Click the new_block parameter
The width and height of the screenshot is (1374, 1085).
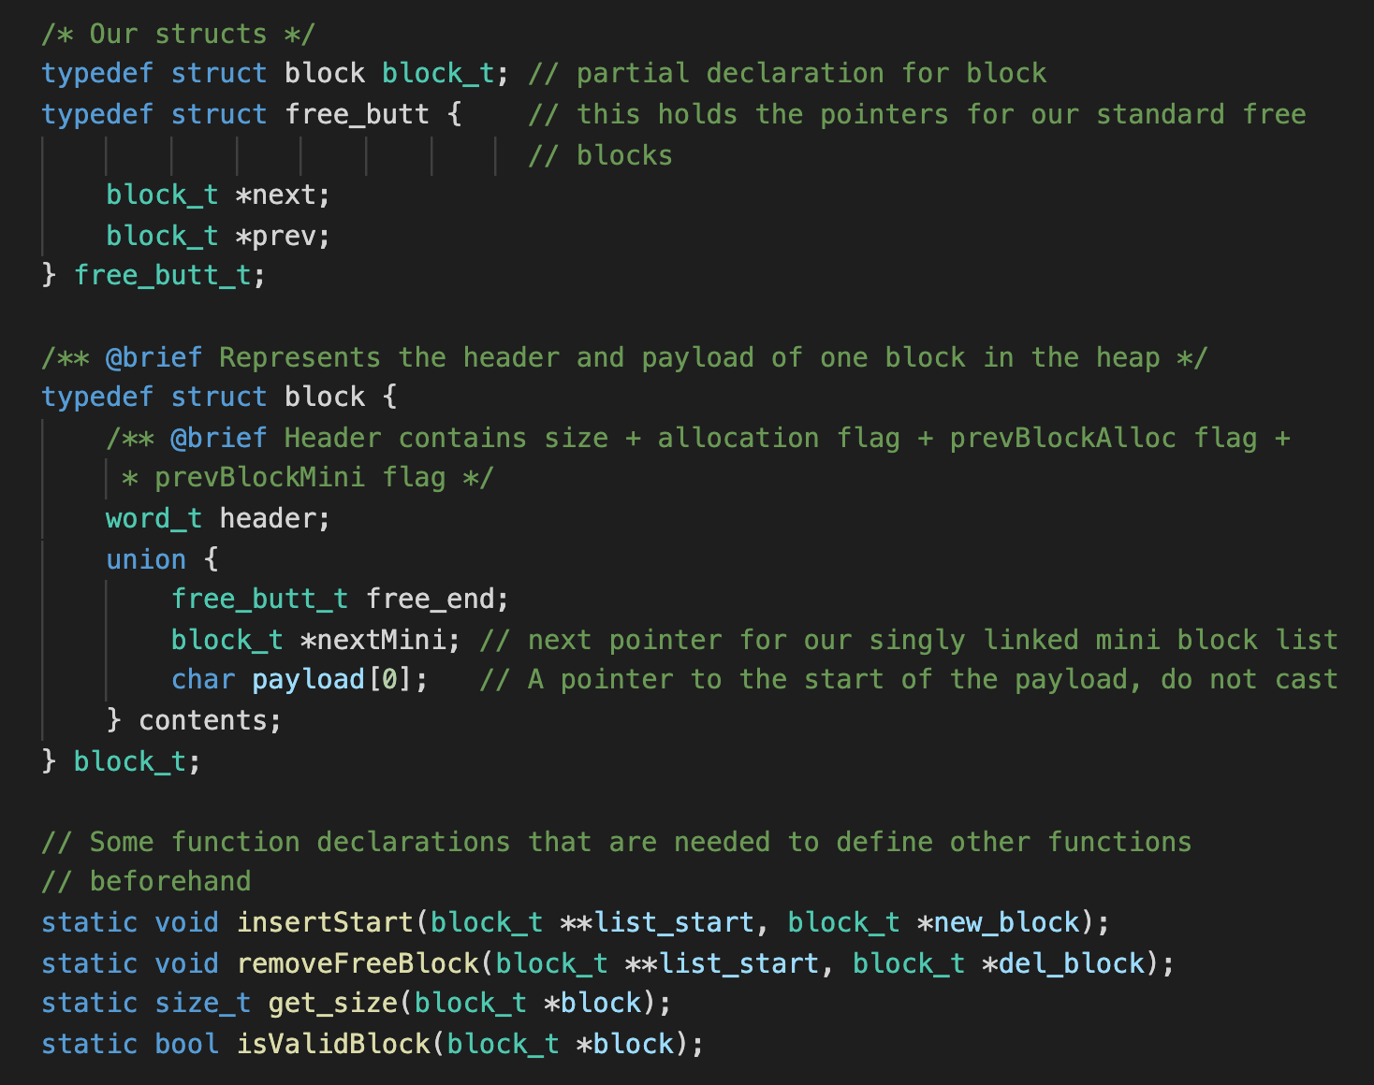1006,922
